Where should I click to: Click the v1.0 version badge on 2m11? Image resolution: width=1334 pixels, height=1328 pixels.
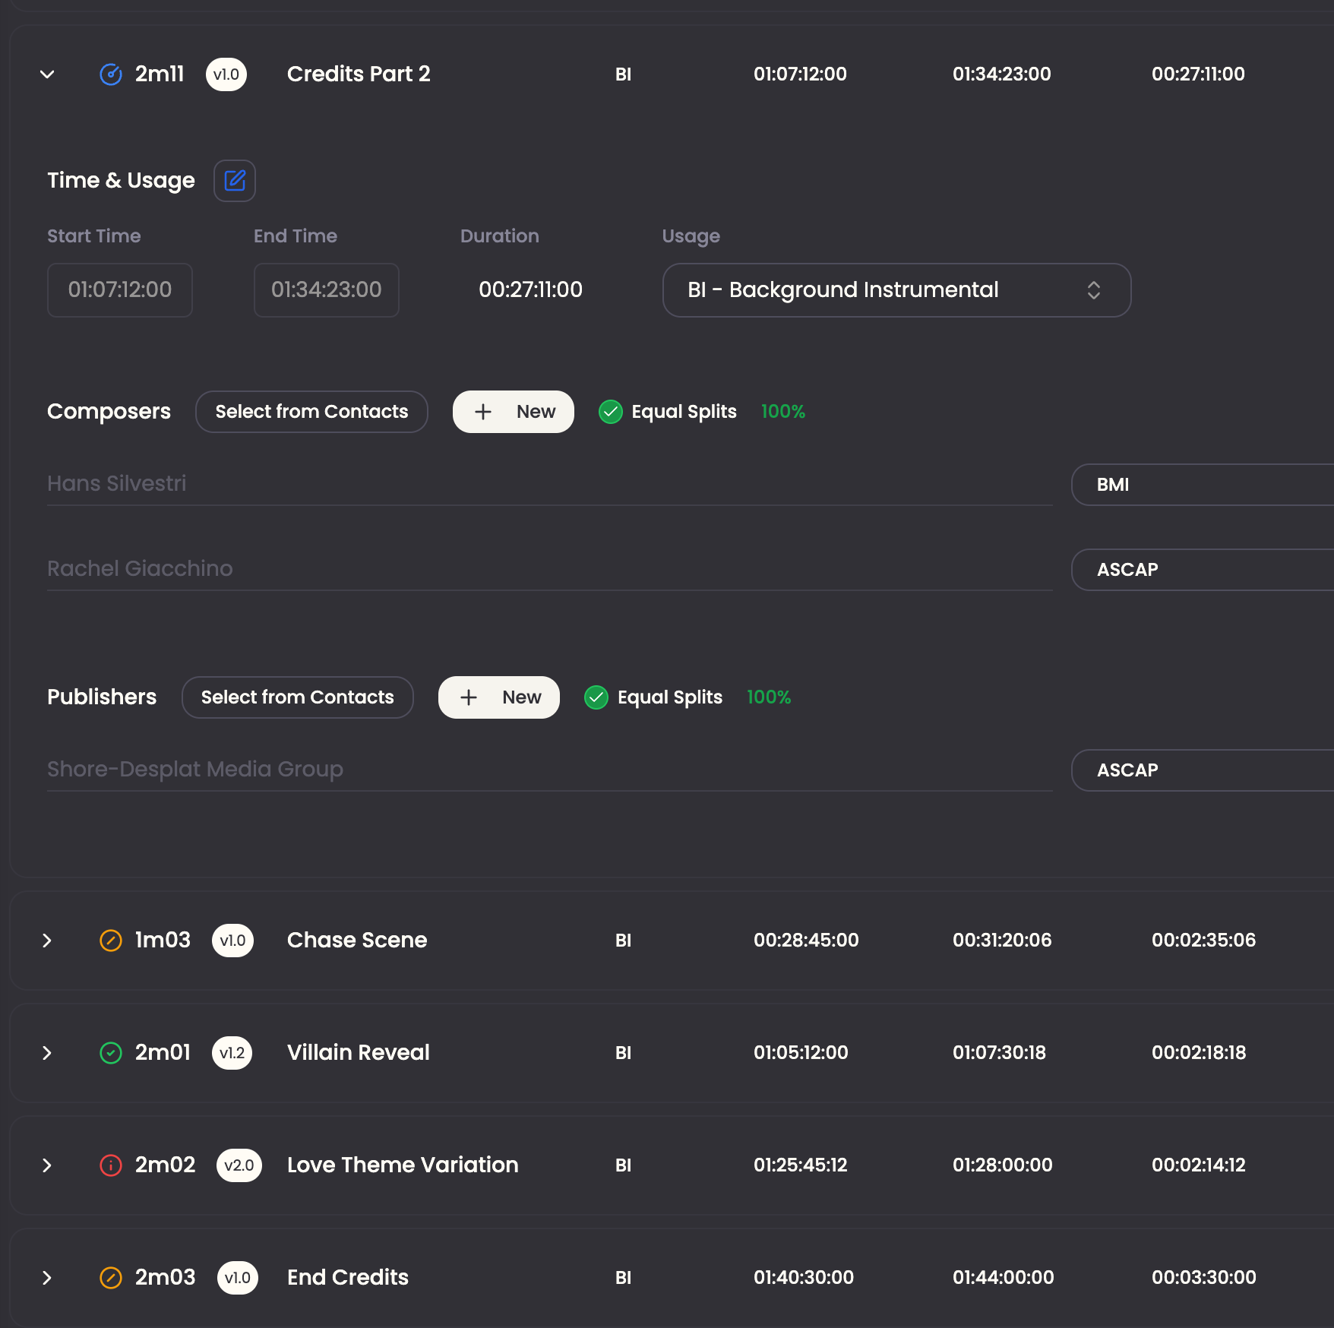click(x=226, y=74)
